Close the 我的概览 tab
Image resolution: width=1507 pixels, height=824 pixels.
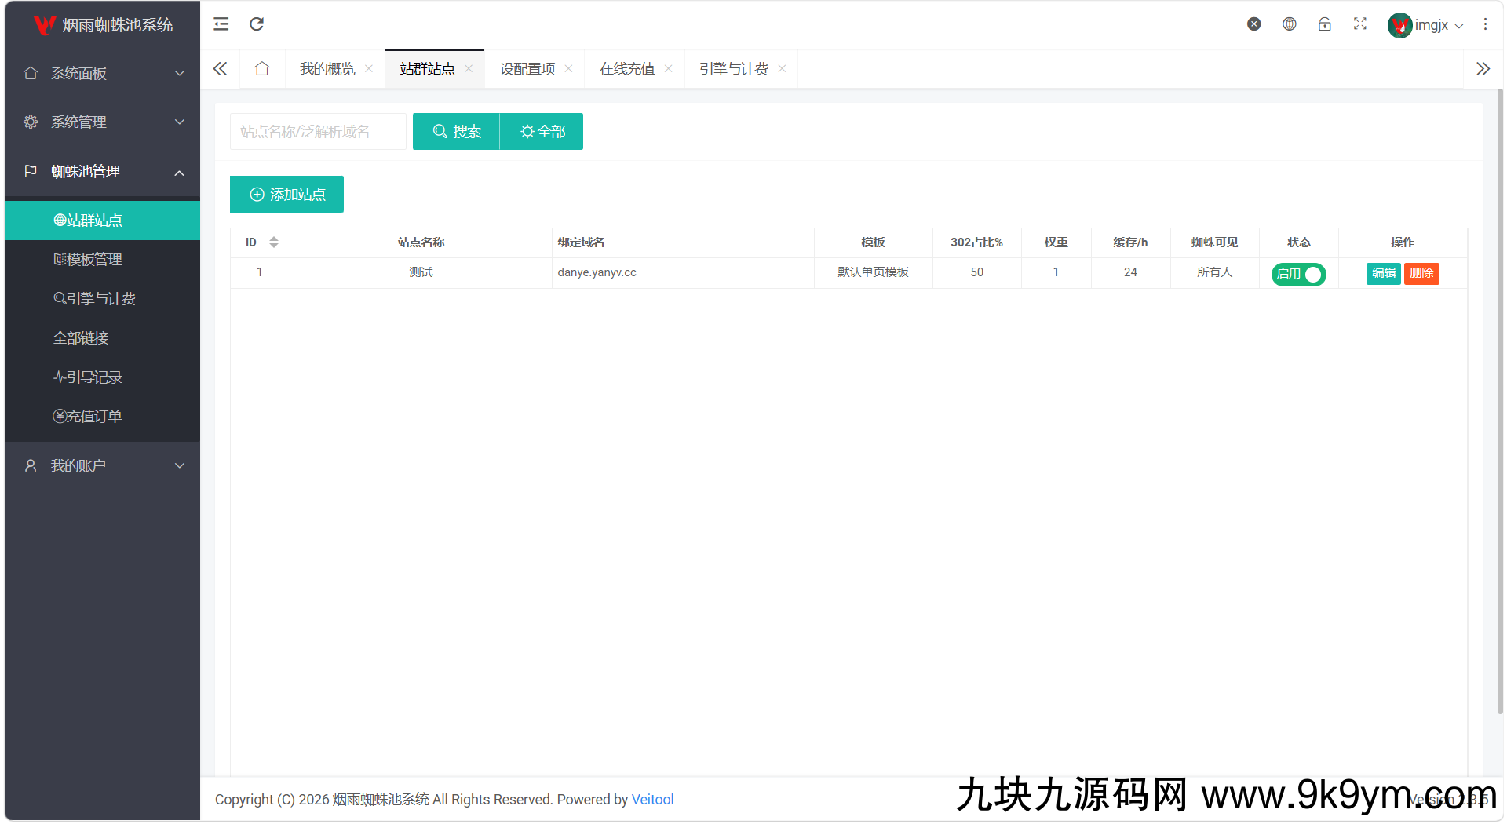coord(369,69)
